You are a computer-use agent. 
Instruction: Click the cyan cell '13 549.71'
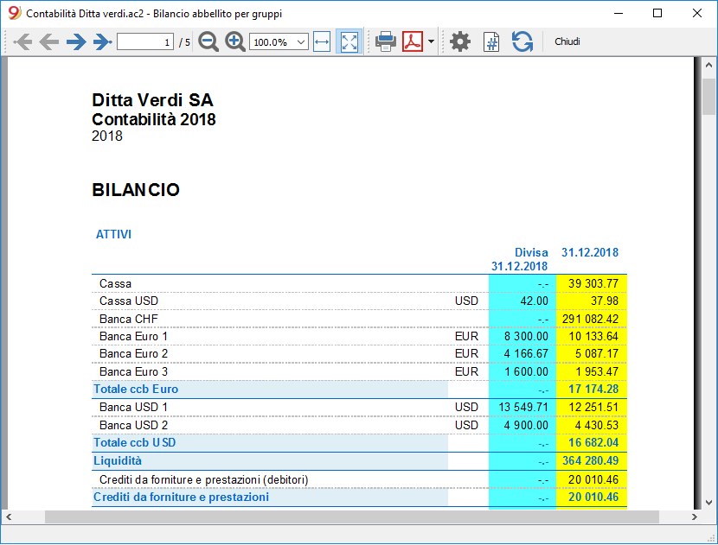[523, 407]
